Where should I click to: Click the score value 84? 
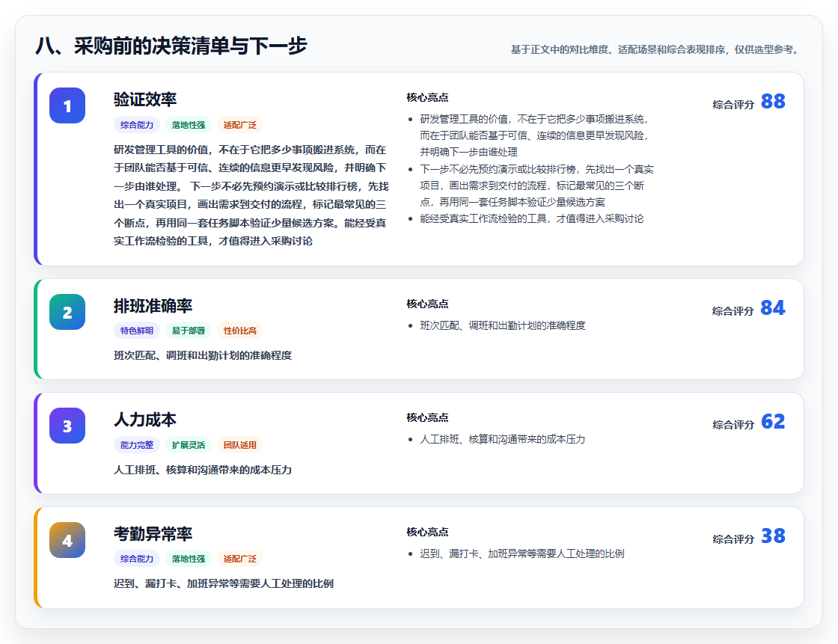773,308
